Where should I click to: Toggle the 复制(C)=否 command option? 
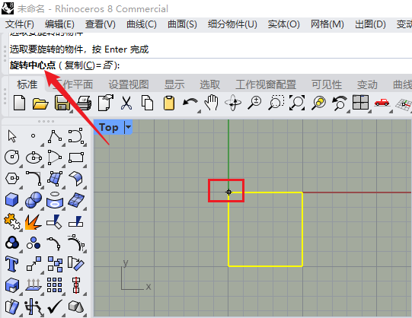(x=89, y=65)
